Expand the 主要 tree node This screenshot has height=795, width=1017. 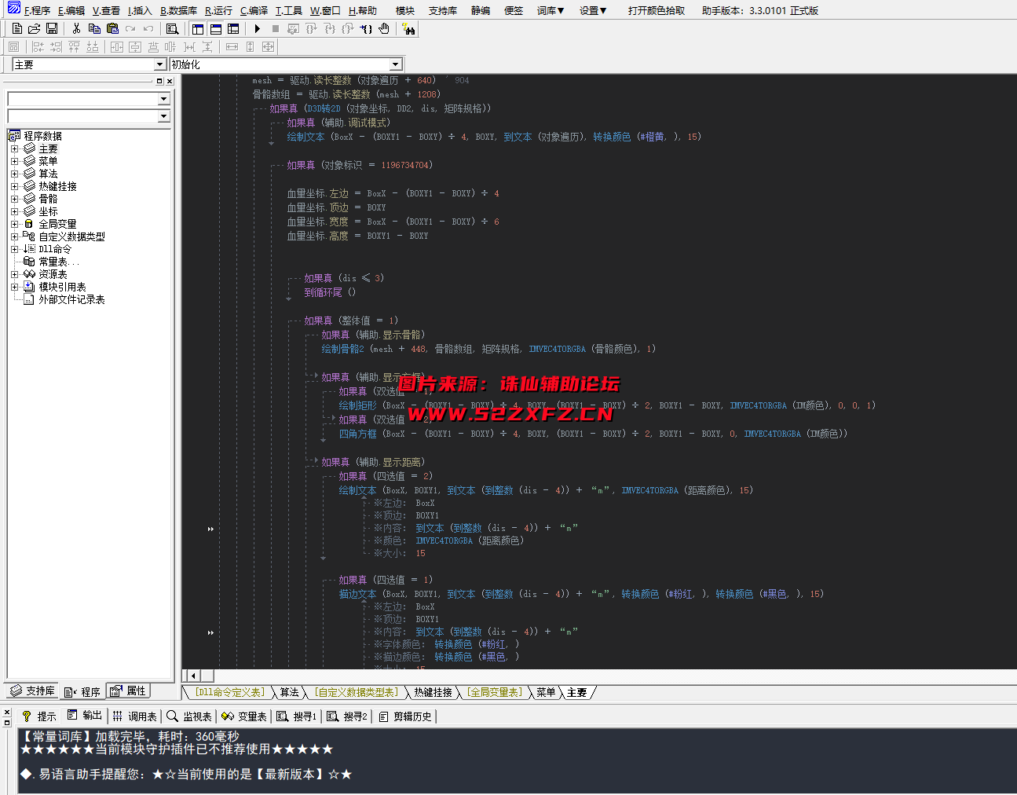[x=14, y=148]
